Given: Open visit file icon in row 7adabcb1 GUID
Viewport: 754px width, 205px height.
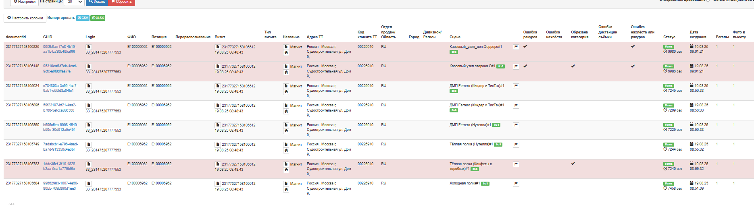Looking at the screenshot, I should point(218,144).
